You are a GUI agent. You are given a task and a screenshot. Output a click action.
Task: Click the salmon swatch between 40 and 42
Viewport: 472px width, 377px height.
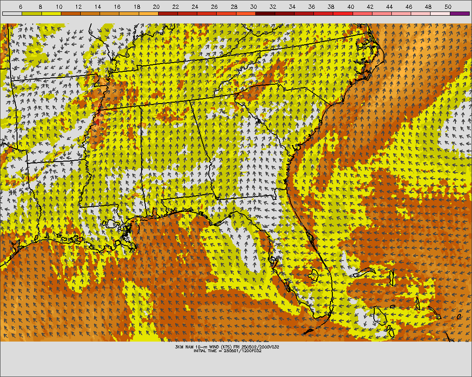(x=363, y=13)
